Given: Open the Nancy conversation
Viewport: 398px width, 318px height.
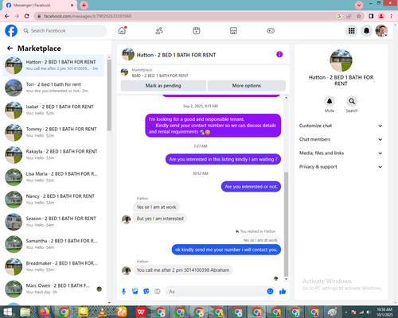Looking at the screenshot, I should [53, 200].
